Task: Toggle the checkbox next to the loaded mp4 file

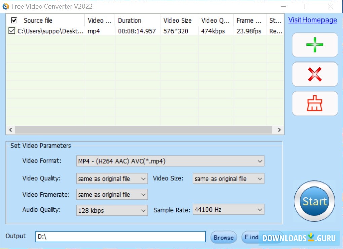Action: (12, 31)
